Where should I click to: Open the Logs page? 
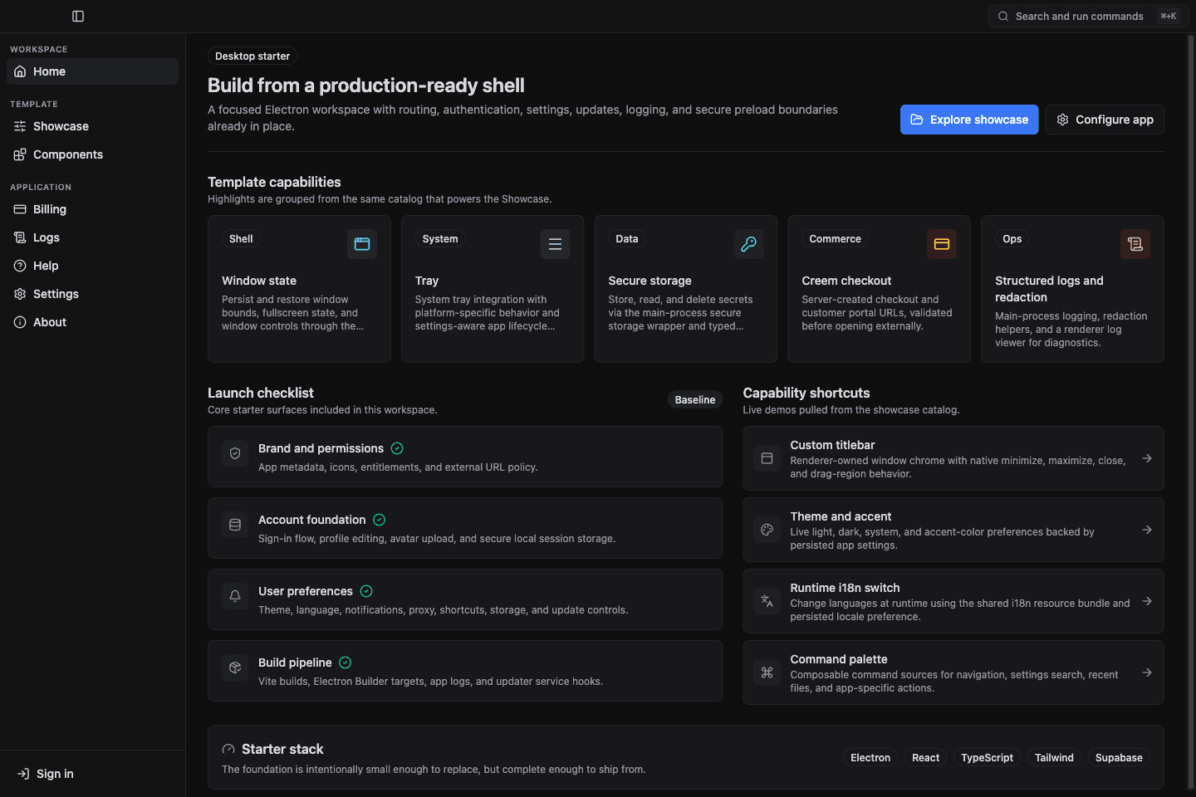coord(92,237)
